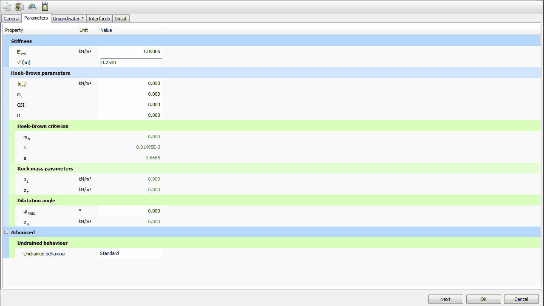Screen dimensions: 544x306
Task: Cancel the material dialog
Action: point(521,299)
